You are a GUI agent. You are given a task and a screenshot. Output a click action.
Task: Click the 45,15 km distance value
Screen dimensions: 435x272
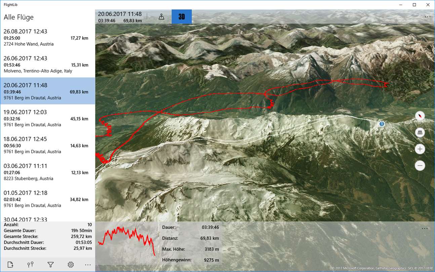79,119
